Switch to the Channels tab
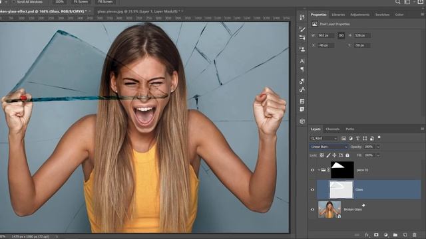The image size is (426, 239). click(x=333, y=129)
